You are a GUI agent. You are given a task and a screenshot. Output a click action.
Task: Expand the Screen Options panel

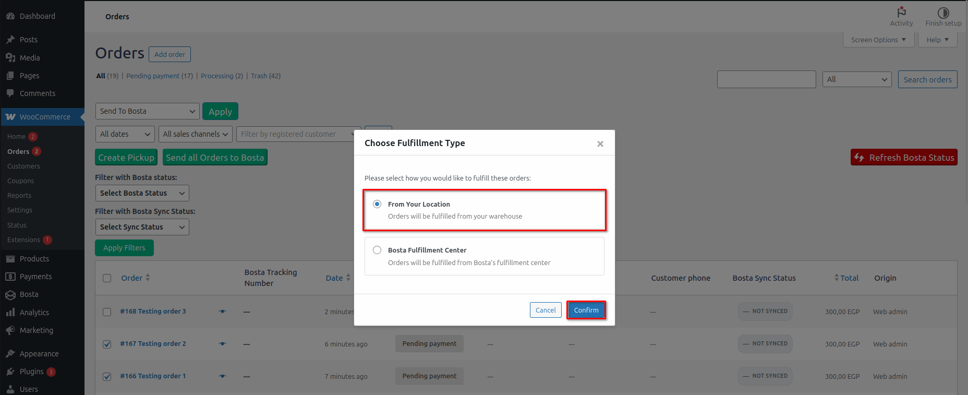pyautogui.click(x=879, y=40)
